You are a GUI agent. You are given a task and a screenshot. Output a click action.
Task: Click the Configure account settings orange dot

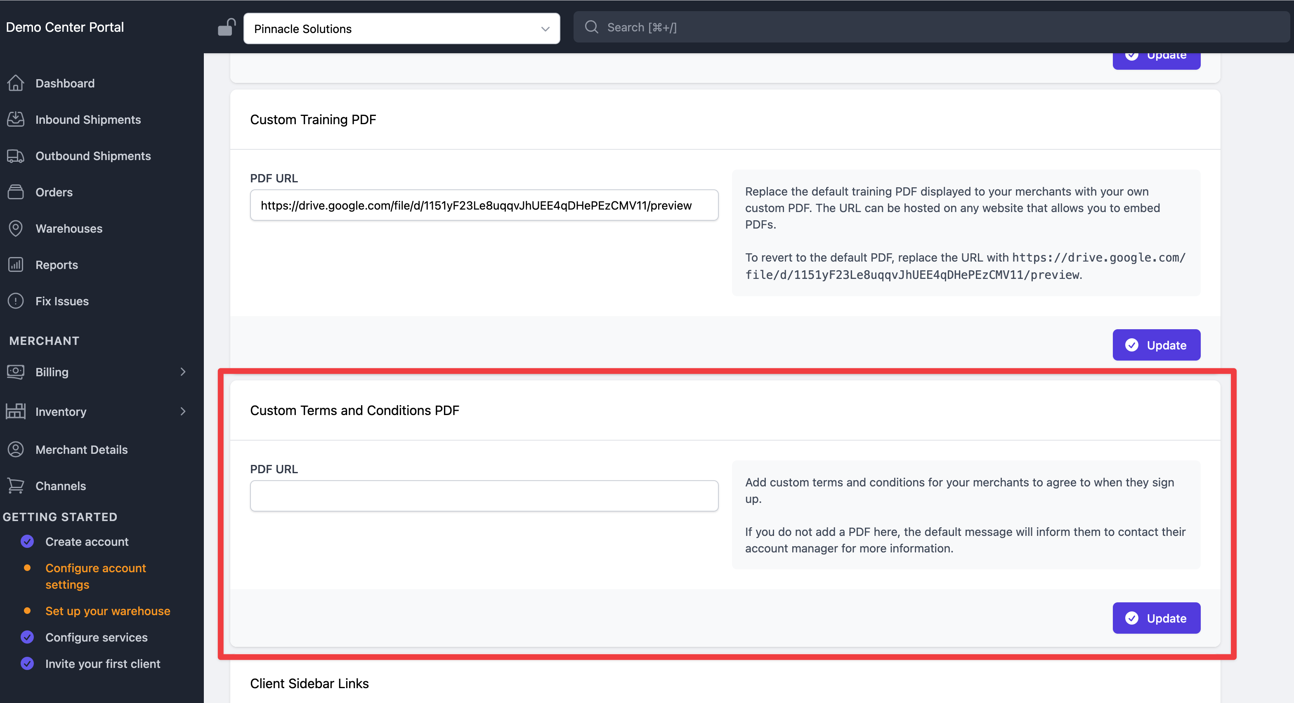click(x=27, y=567)
